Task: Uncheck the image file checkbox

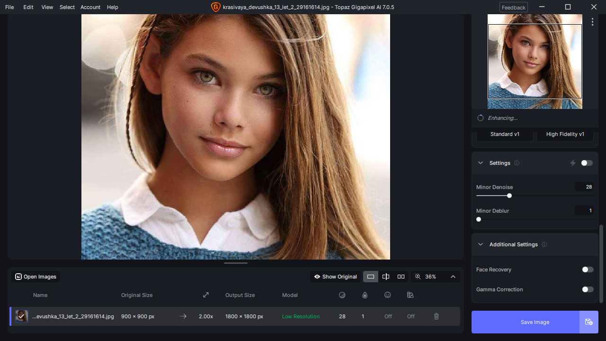Action: [21, 316]
